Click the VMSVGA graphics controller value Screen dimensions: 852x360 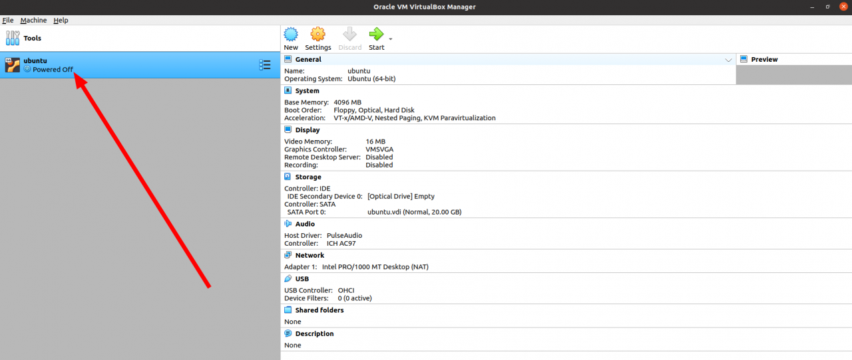(379, 149)
